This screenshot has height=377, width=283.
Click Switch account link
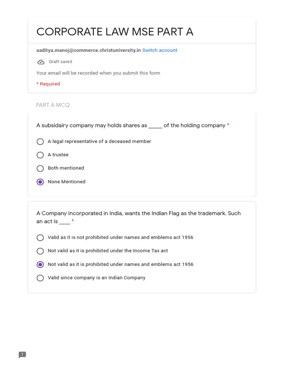160,50
